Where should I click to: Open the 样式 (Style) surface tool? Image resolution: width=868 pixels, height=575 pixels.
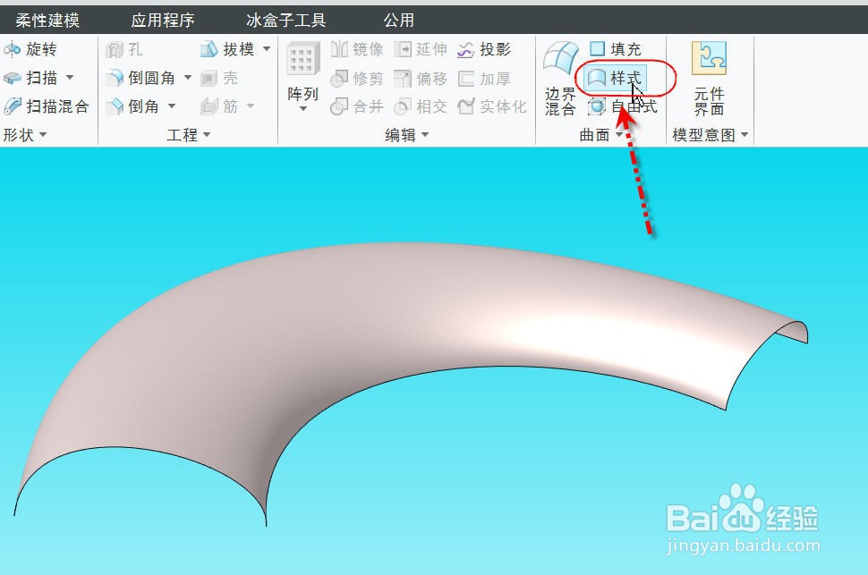tap(615, 78)
